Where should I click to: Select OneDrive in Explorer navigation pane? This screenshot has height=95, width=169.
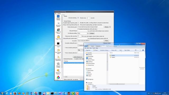pos(89,62)
